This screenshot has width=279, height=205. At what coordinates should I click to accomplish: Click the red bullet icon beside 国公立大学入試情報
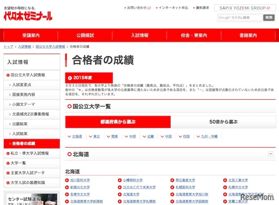[x=8, y=75]
